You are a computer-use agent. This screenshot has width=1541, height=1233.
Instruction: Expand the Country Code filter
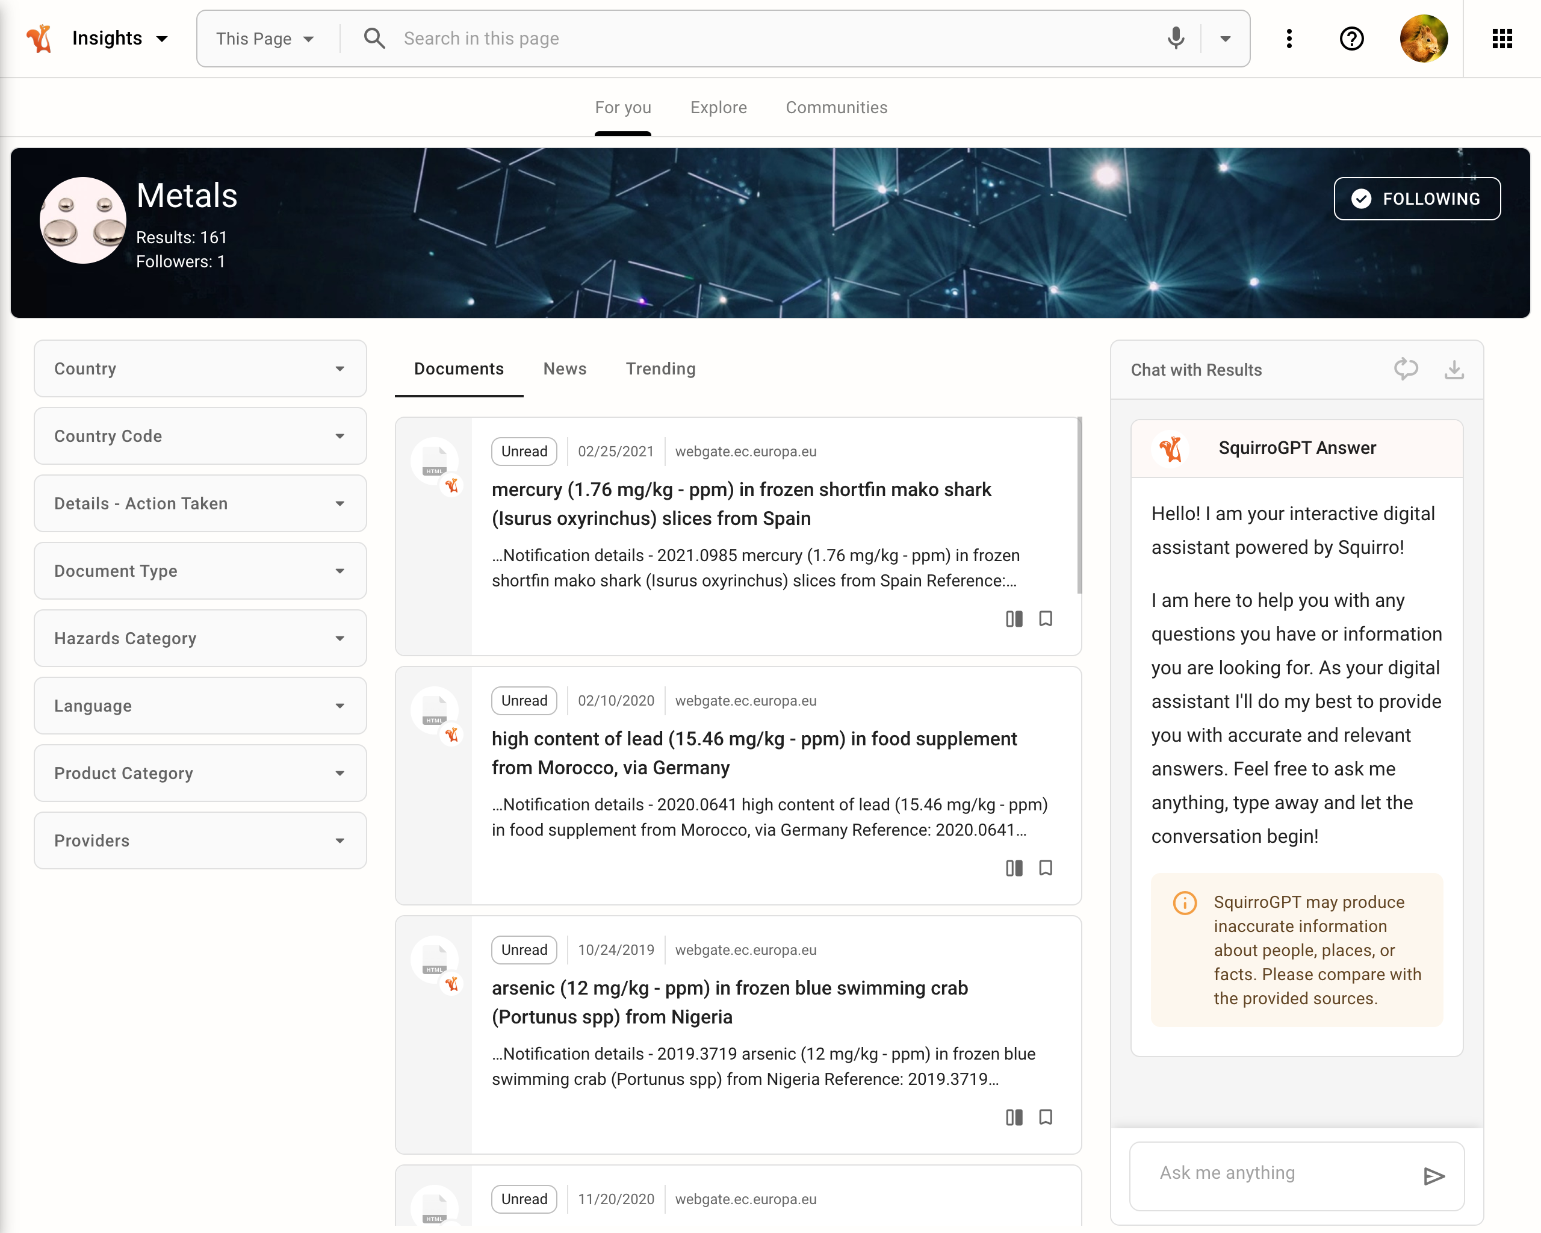[x=200, y=436]
